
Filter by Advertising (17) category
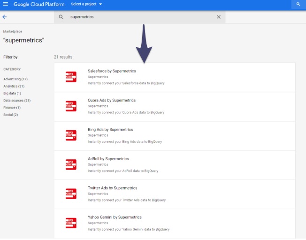point(15,79)
